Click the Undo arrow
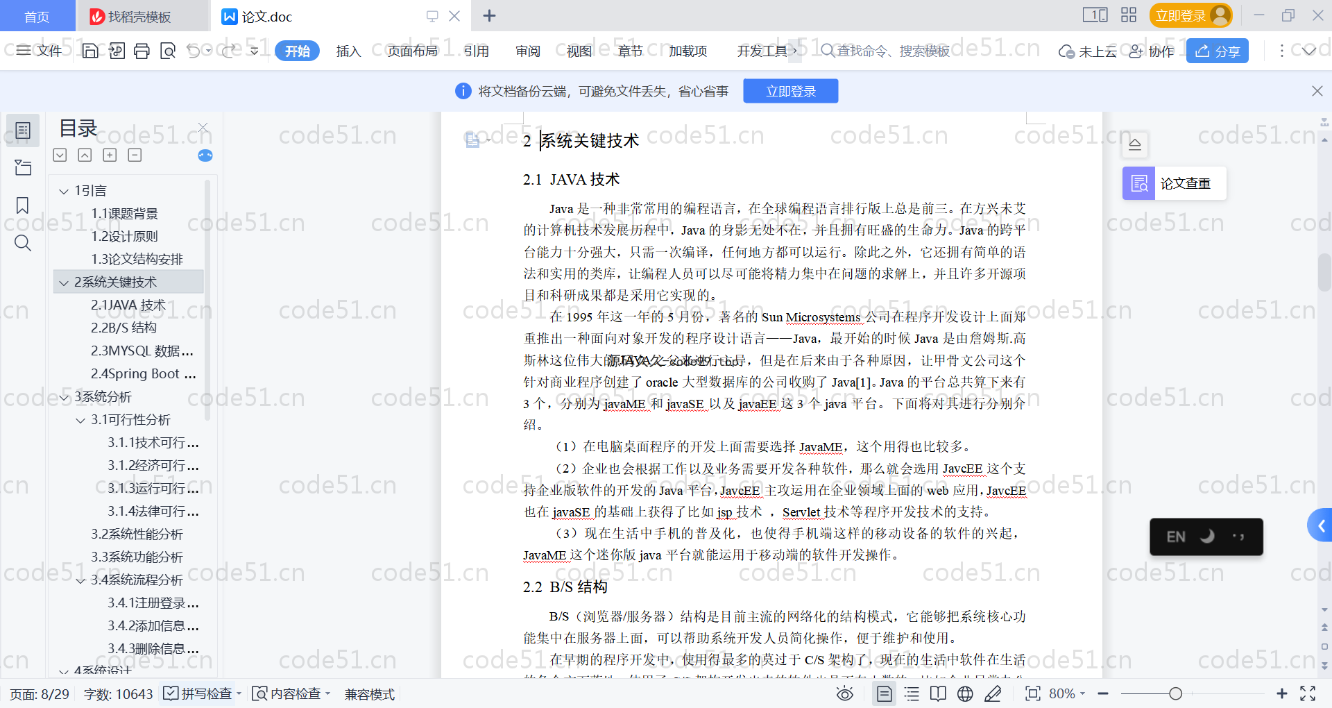Viewport: 1332px width, 708px height. [194, 51]
